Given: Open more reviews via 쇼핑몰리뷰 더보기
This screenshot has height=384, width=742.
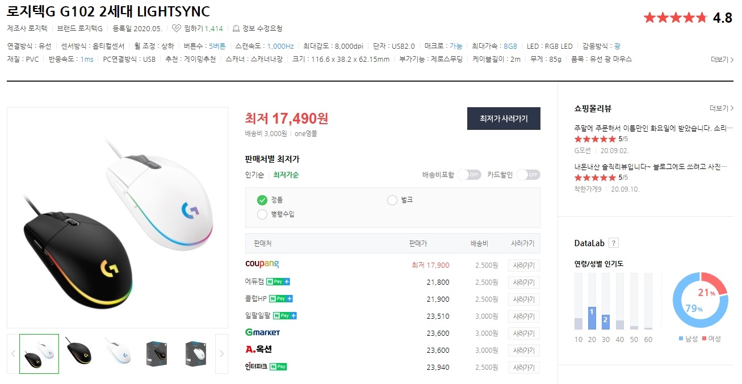Looking at the screenshot, I should tap(722, 108).
